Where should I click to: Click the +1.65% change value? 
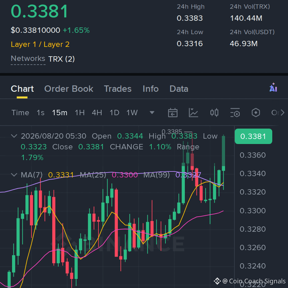[x=76, y=30]
